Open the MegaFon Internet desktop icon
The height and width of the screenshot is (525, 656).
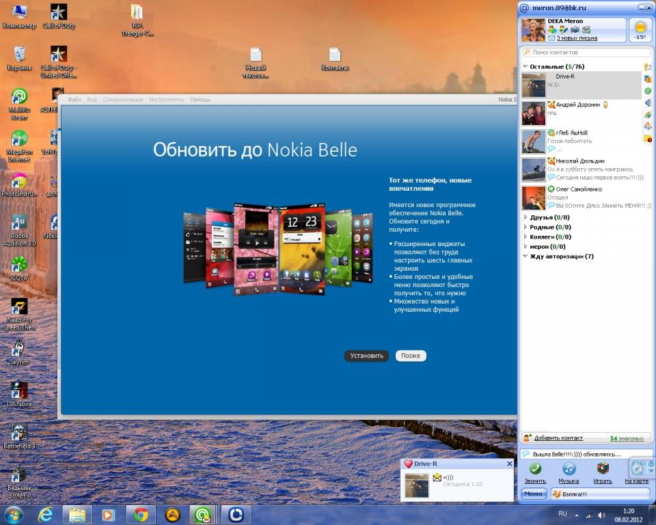tap(19, 146)
